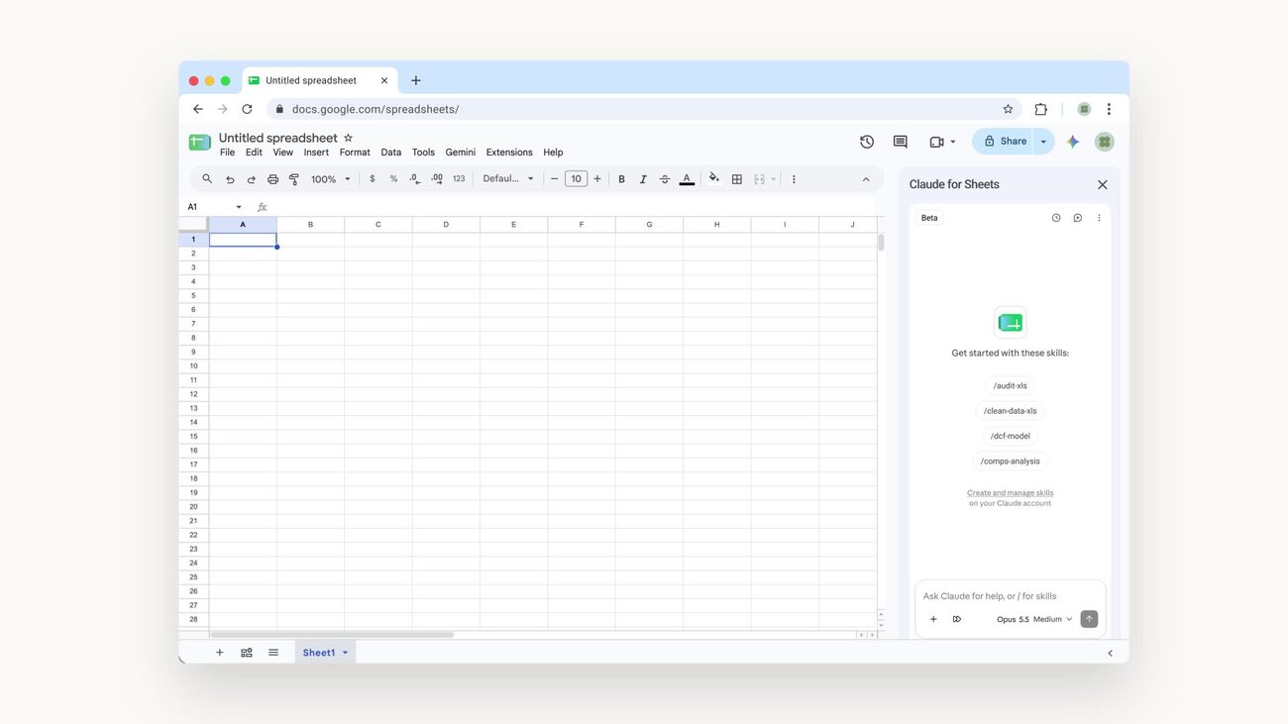Open the Gemini menu
The width and height of the screenshot is (1288, 724).
pyautogui.click(x=461, y=153)
